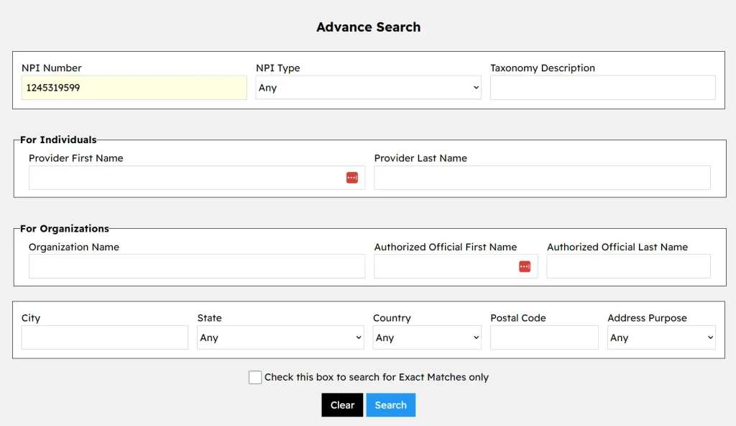Click the Postal Code input box

(544, 337)
